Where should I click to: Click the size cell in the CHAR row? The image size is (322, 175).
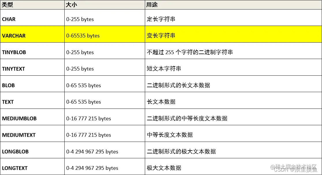pos(105,18)
